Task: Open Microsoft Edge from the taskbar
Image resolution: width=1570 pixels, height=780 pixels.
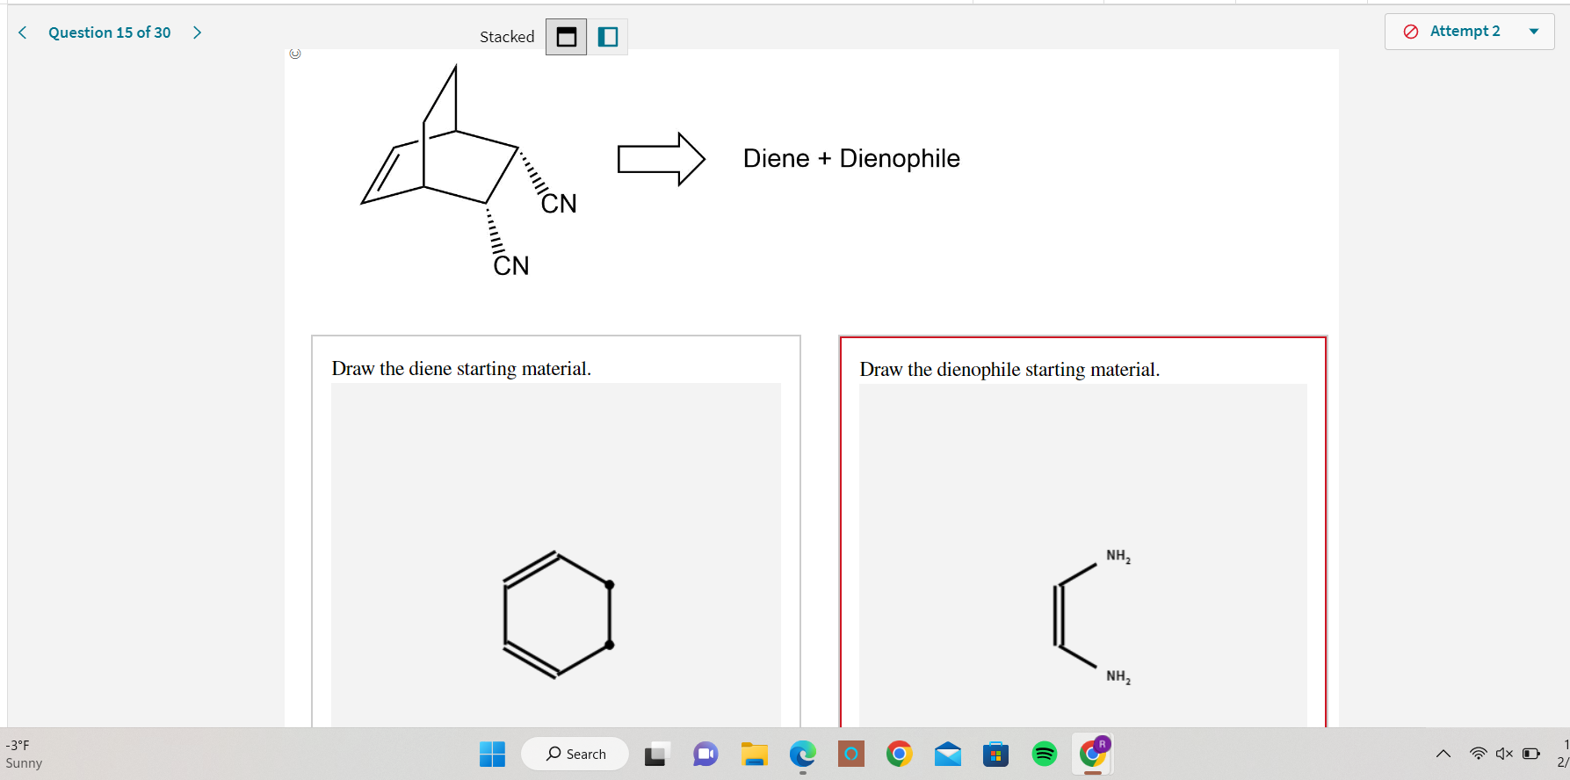Action: pyautogui.click(x=802, y=755)
